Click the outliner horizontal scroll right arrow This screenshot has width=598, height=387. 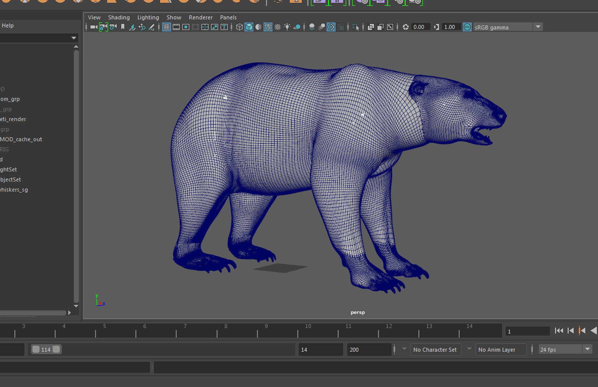point(69,313)
